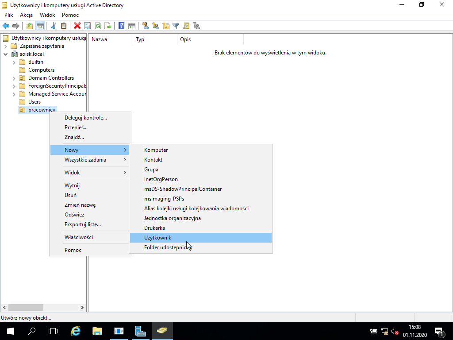453x340 pixels.
Task: Go back with the blue Back arrow
Action: click(x=6, y=26)
